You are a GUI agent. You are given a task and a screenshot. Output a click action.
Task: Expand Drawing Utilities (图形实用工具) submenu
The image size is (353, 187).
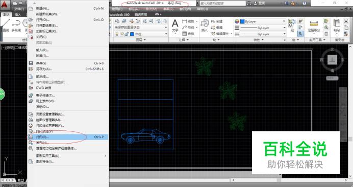pyautogui.click(x=68, y=156)
